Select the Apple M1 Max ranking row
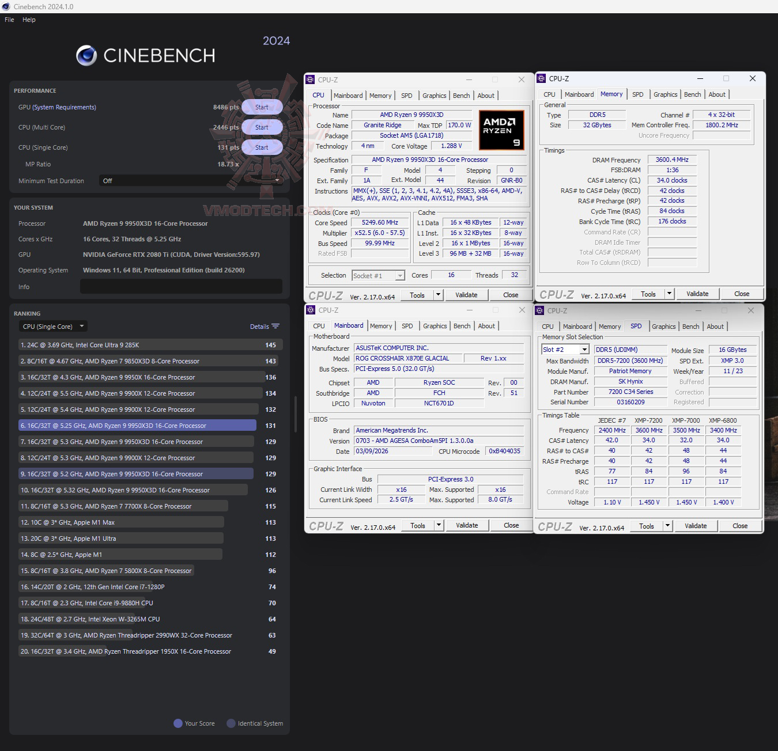This screenshot has width=778, height=751. [150, 522]
